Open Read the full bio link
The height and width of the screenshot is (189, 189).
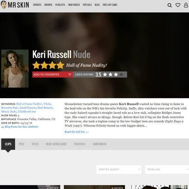point(76,132)
